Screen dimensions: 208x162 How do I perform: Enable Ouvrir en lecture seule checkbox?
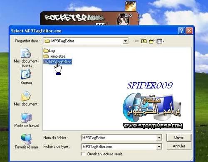pyautogui.click(x=83, y=154)
